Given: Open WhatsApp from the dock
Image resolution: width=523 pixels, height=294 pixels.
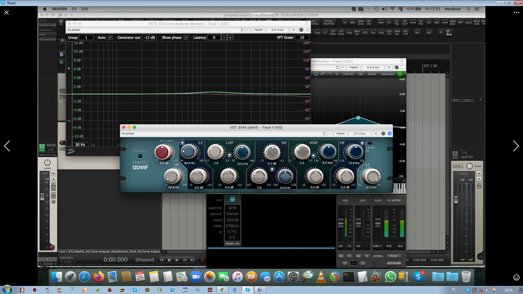Looking at the screenshot, I should [391, 277].
